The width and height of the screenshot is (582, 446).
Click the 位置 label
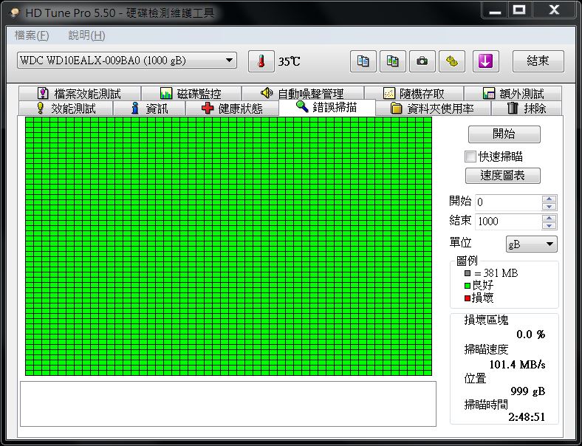[x=475, y=379]
